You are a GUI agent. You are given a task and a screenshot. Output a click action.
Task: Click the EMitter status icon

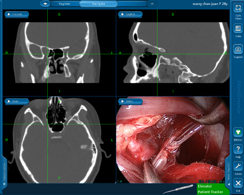238,132
